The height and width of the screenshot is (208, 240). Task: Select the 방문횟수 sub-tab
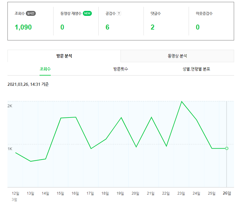[120, 69]
